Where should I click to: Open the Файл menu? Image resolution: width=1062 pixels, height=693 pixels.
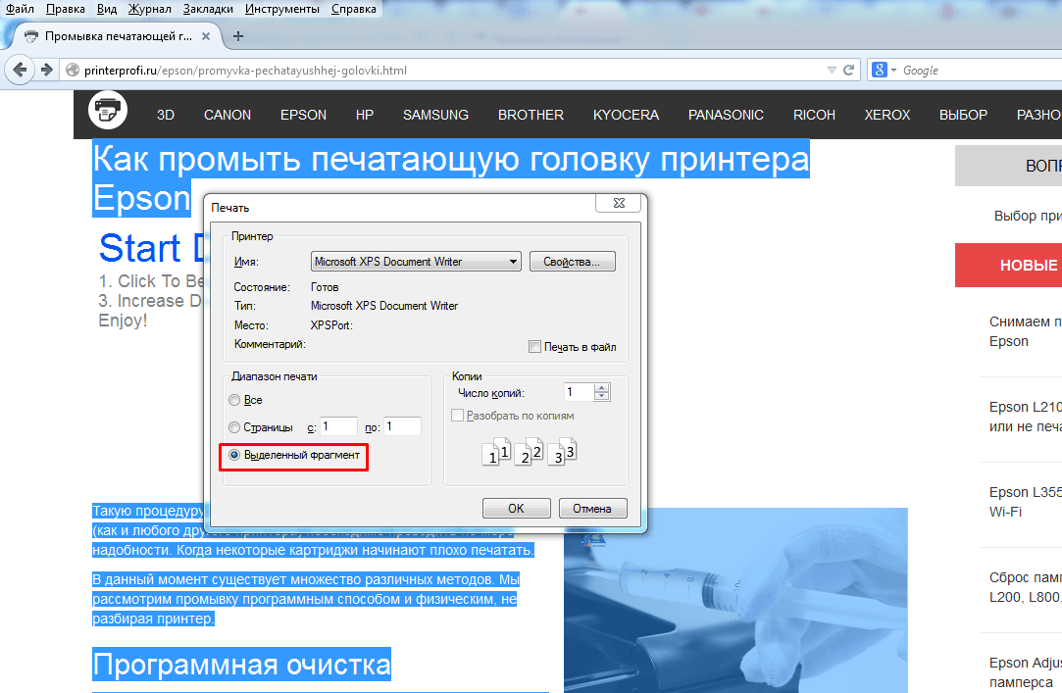tap(20, 9)
